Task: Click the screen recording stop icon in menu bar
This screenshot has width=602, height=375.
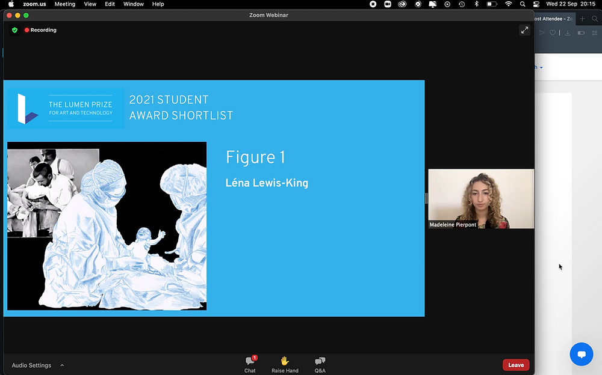Action: tap(373, 4)
